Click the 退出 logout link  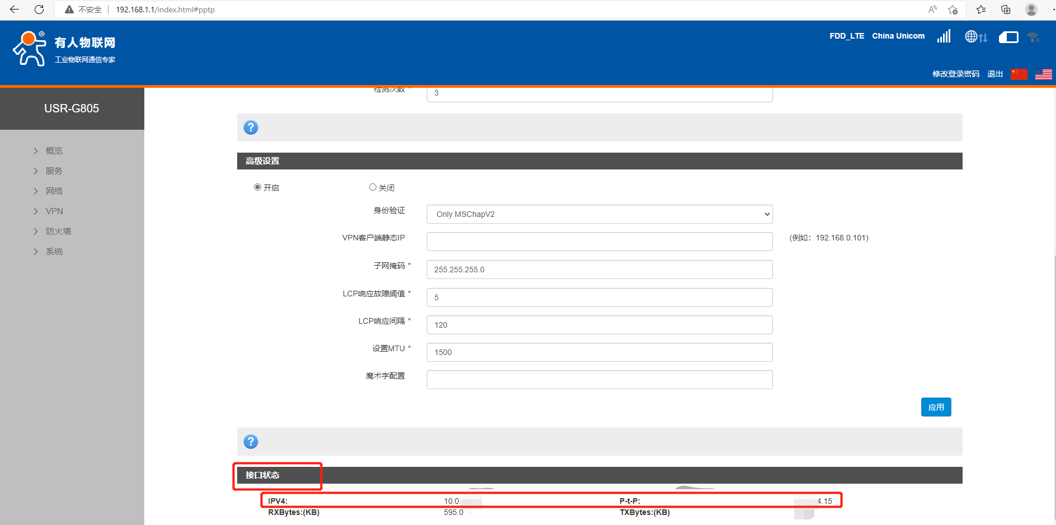point(994,74)
